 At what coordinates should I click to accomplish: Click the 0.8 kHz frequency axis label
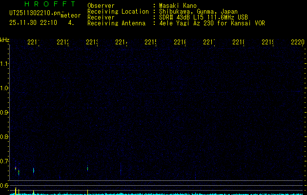coord(4,136)
